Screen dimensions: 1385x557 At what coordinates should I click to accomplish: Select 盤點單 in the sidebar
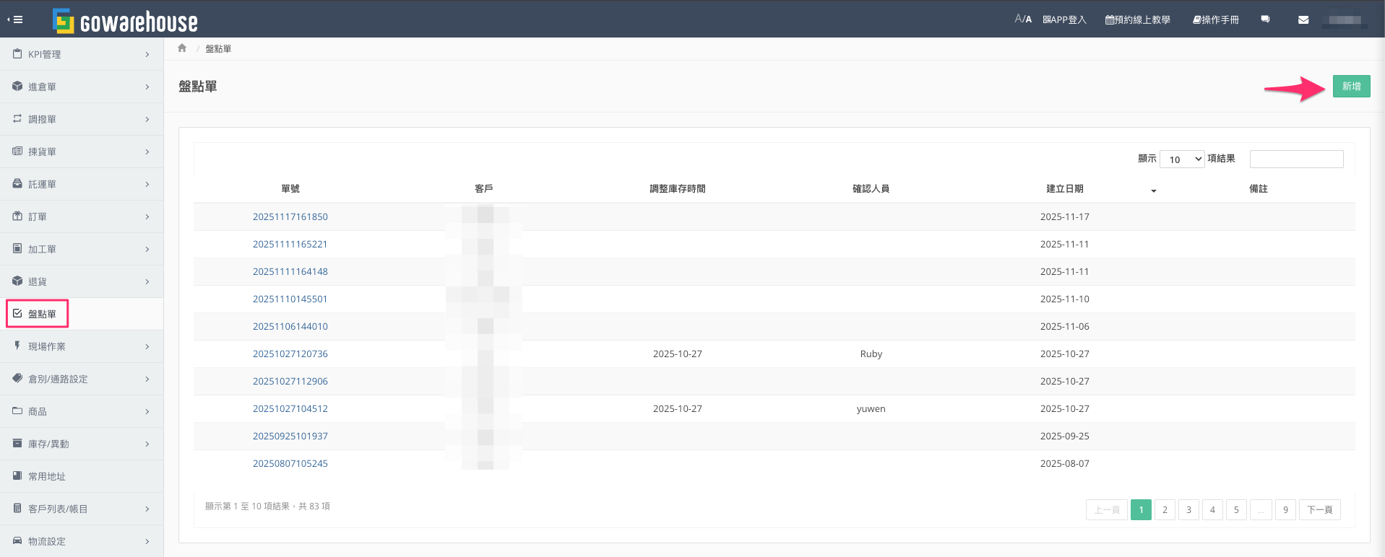(42, 314)
